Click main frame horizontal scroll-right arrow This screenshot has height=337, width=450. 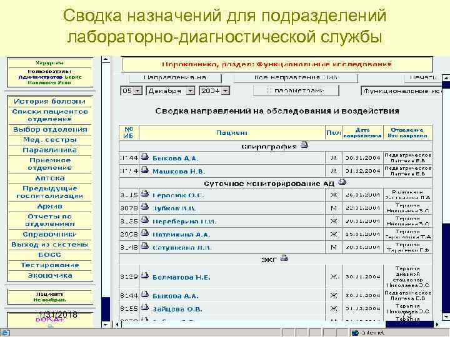(437, 325)
